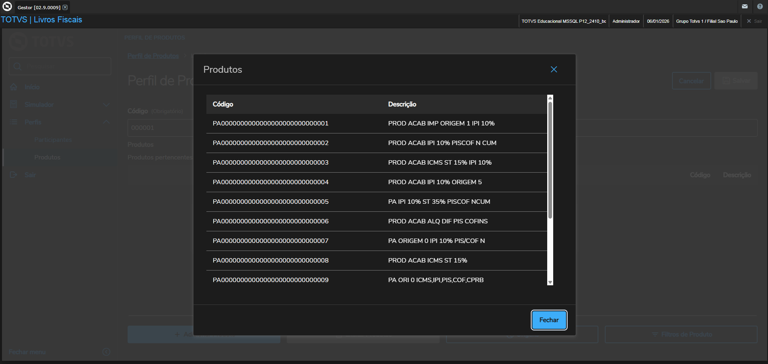This screenshot has width=768, height=364.
Task: Click the Início home icon in sidebar
Action: click(x=14, y=87)
